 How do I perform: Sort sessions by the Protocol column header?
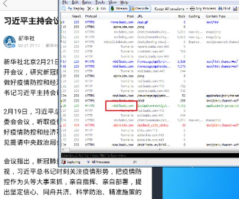(91, 16)
